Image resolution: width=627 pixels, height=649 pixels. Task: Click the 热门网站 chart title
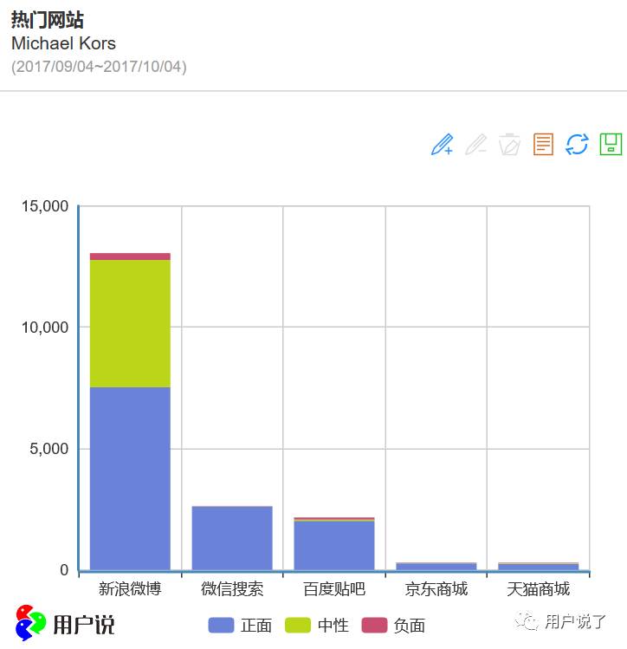click(x=48, y=21)
